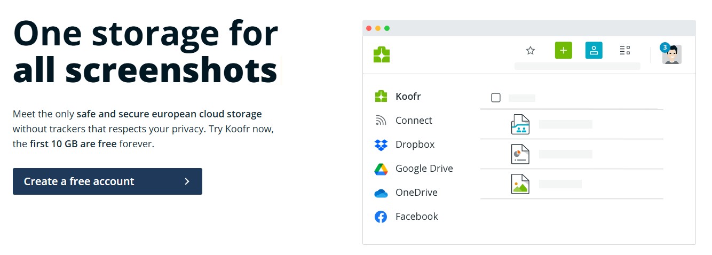Click the search placeholder bar in mockup header
The height and width of the screenshot is (255, 712).
click(x=577, y=66)
